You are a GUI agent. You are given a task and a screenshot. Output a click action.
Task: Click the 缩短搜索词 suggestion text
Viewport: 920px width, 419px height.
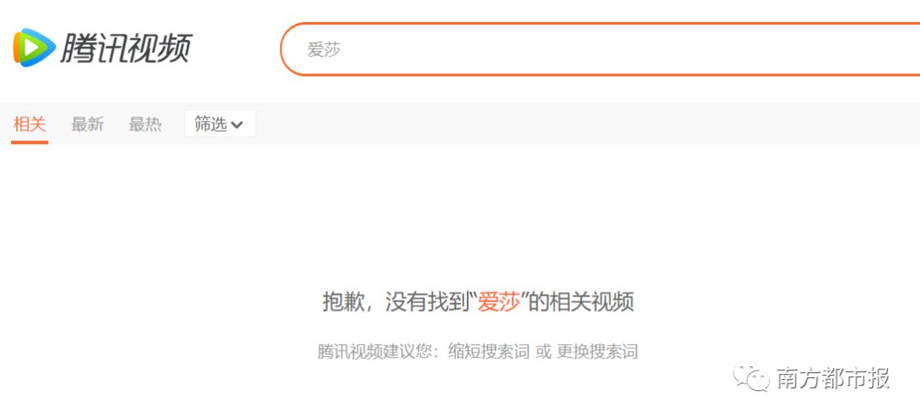click(x=489, y=352)
